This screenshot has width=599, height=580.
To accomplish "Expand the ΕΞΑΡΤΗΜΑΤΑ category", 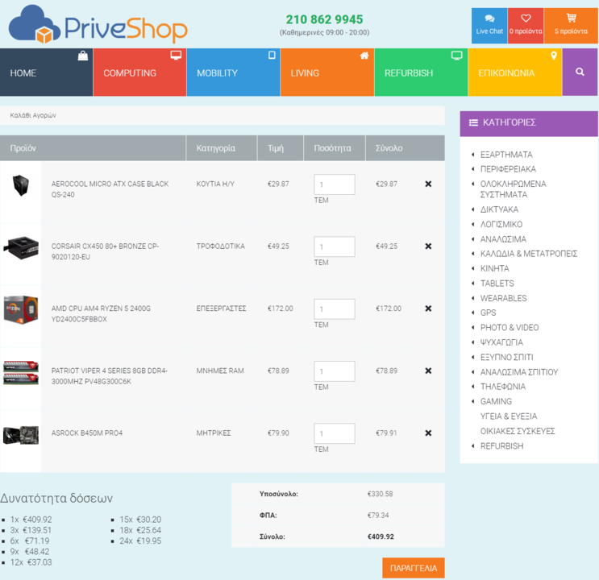I will pyautogui.click(x=506, y=155).
